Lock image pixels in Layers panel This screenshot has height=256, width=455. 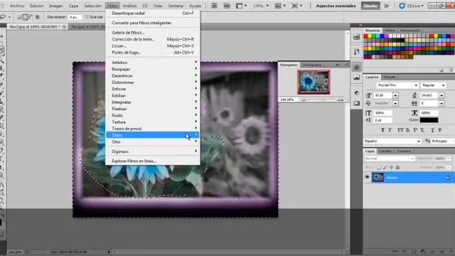point(385,168)
